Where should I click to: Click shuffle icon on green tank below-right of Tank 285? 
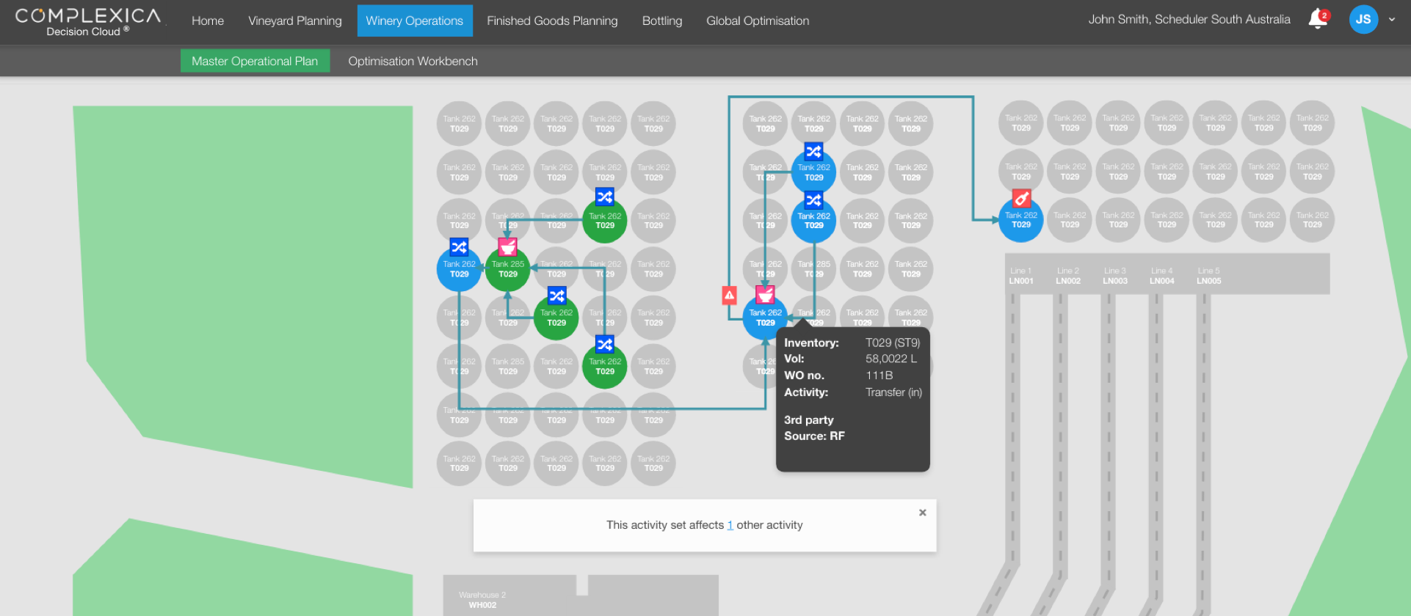coord(557,296)
